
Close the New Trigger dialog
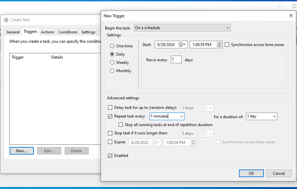[x=291, y=16]
